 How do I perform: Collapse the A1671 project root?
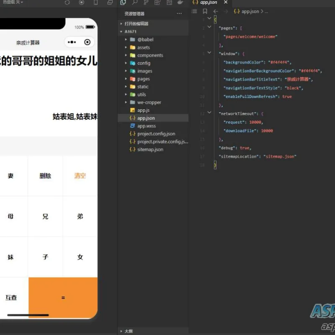coord(153,32)
